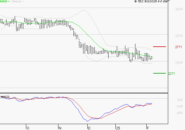Click the F month axis label
This screenshot has width=185, height=130.
click(x=148, y=128)
